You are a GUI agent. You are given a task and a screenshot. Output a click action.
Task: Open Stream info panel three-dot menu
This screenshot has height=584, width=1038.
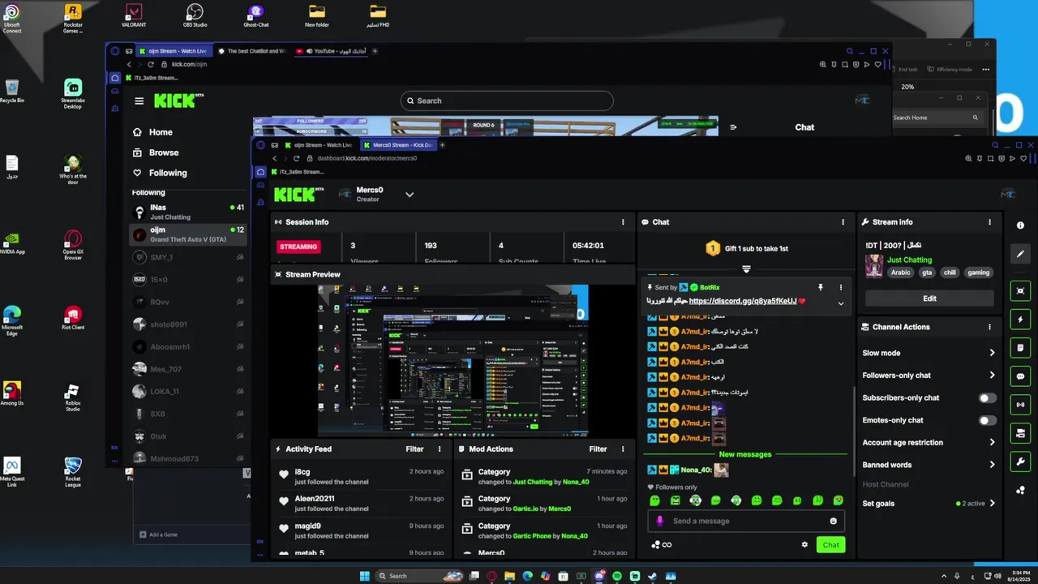tap(989, 222)
